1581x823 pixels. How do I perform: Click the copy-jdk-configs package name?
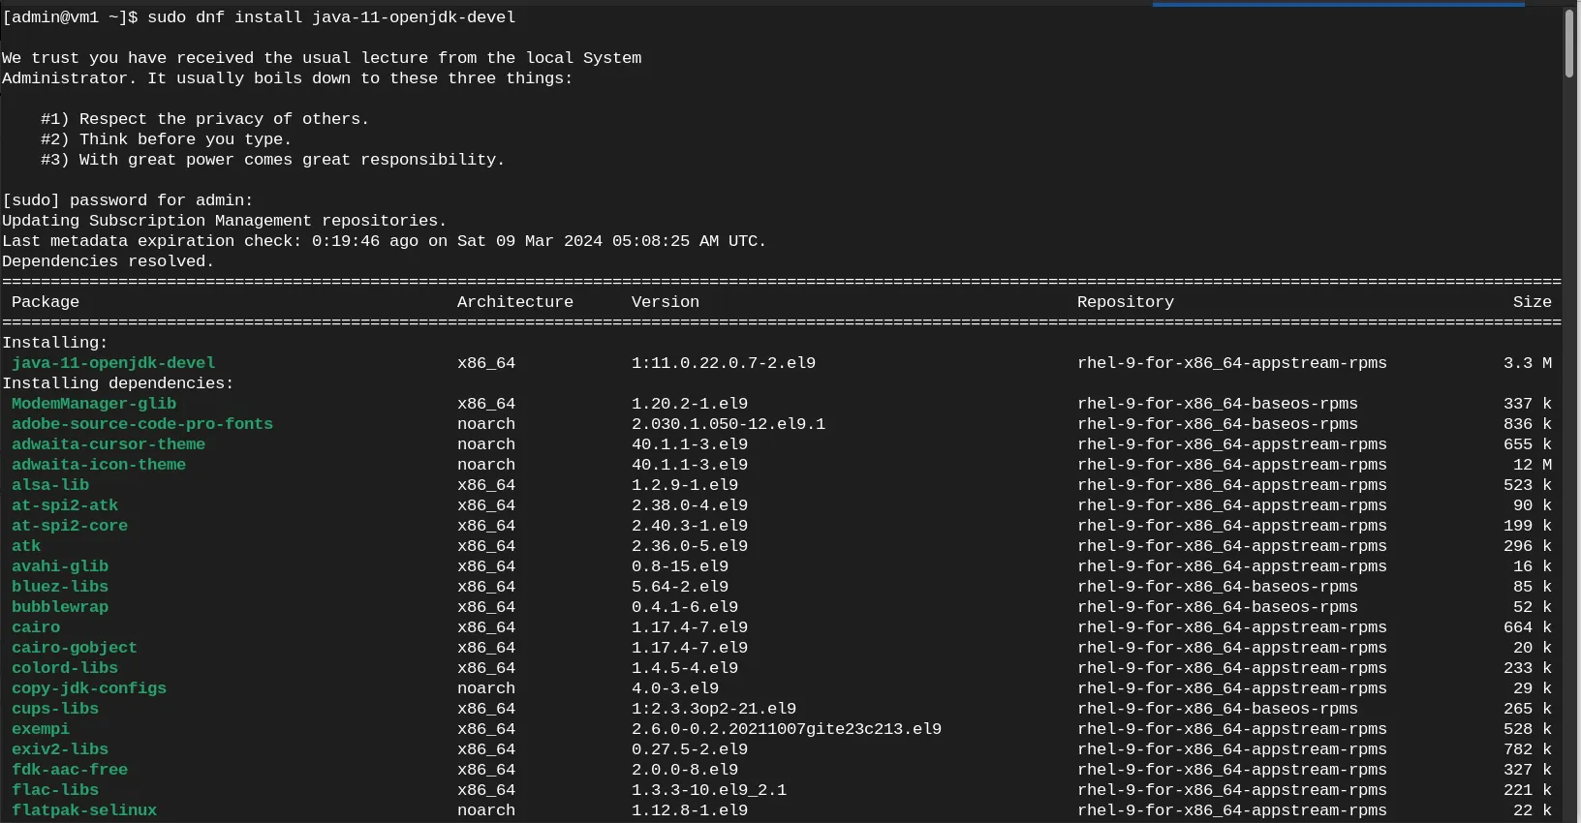pyautogui.click(x=89, y=688)
